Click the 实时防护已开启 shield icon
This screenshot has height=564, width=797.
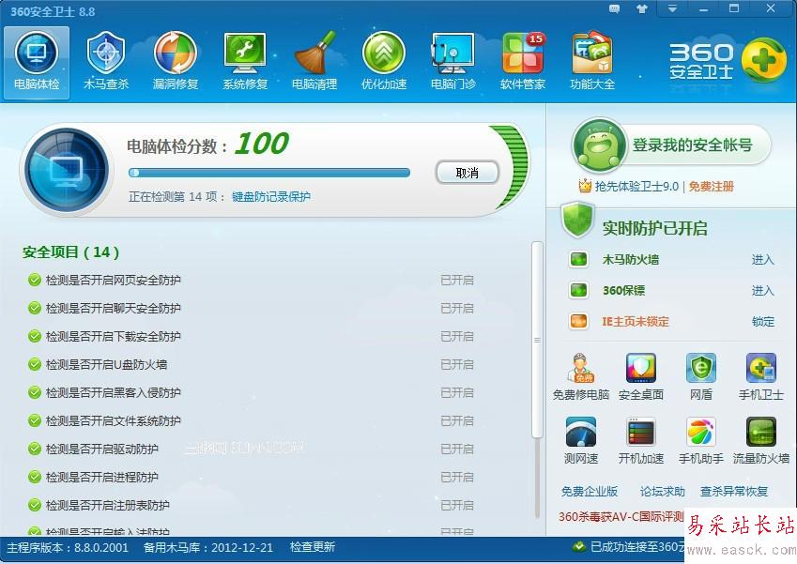(578, 220)
